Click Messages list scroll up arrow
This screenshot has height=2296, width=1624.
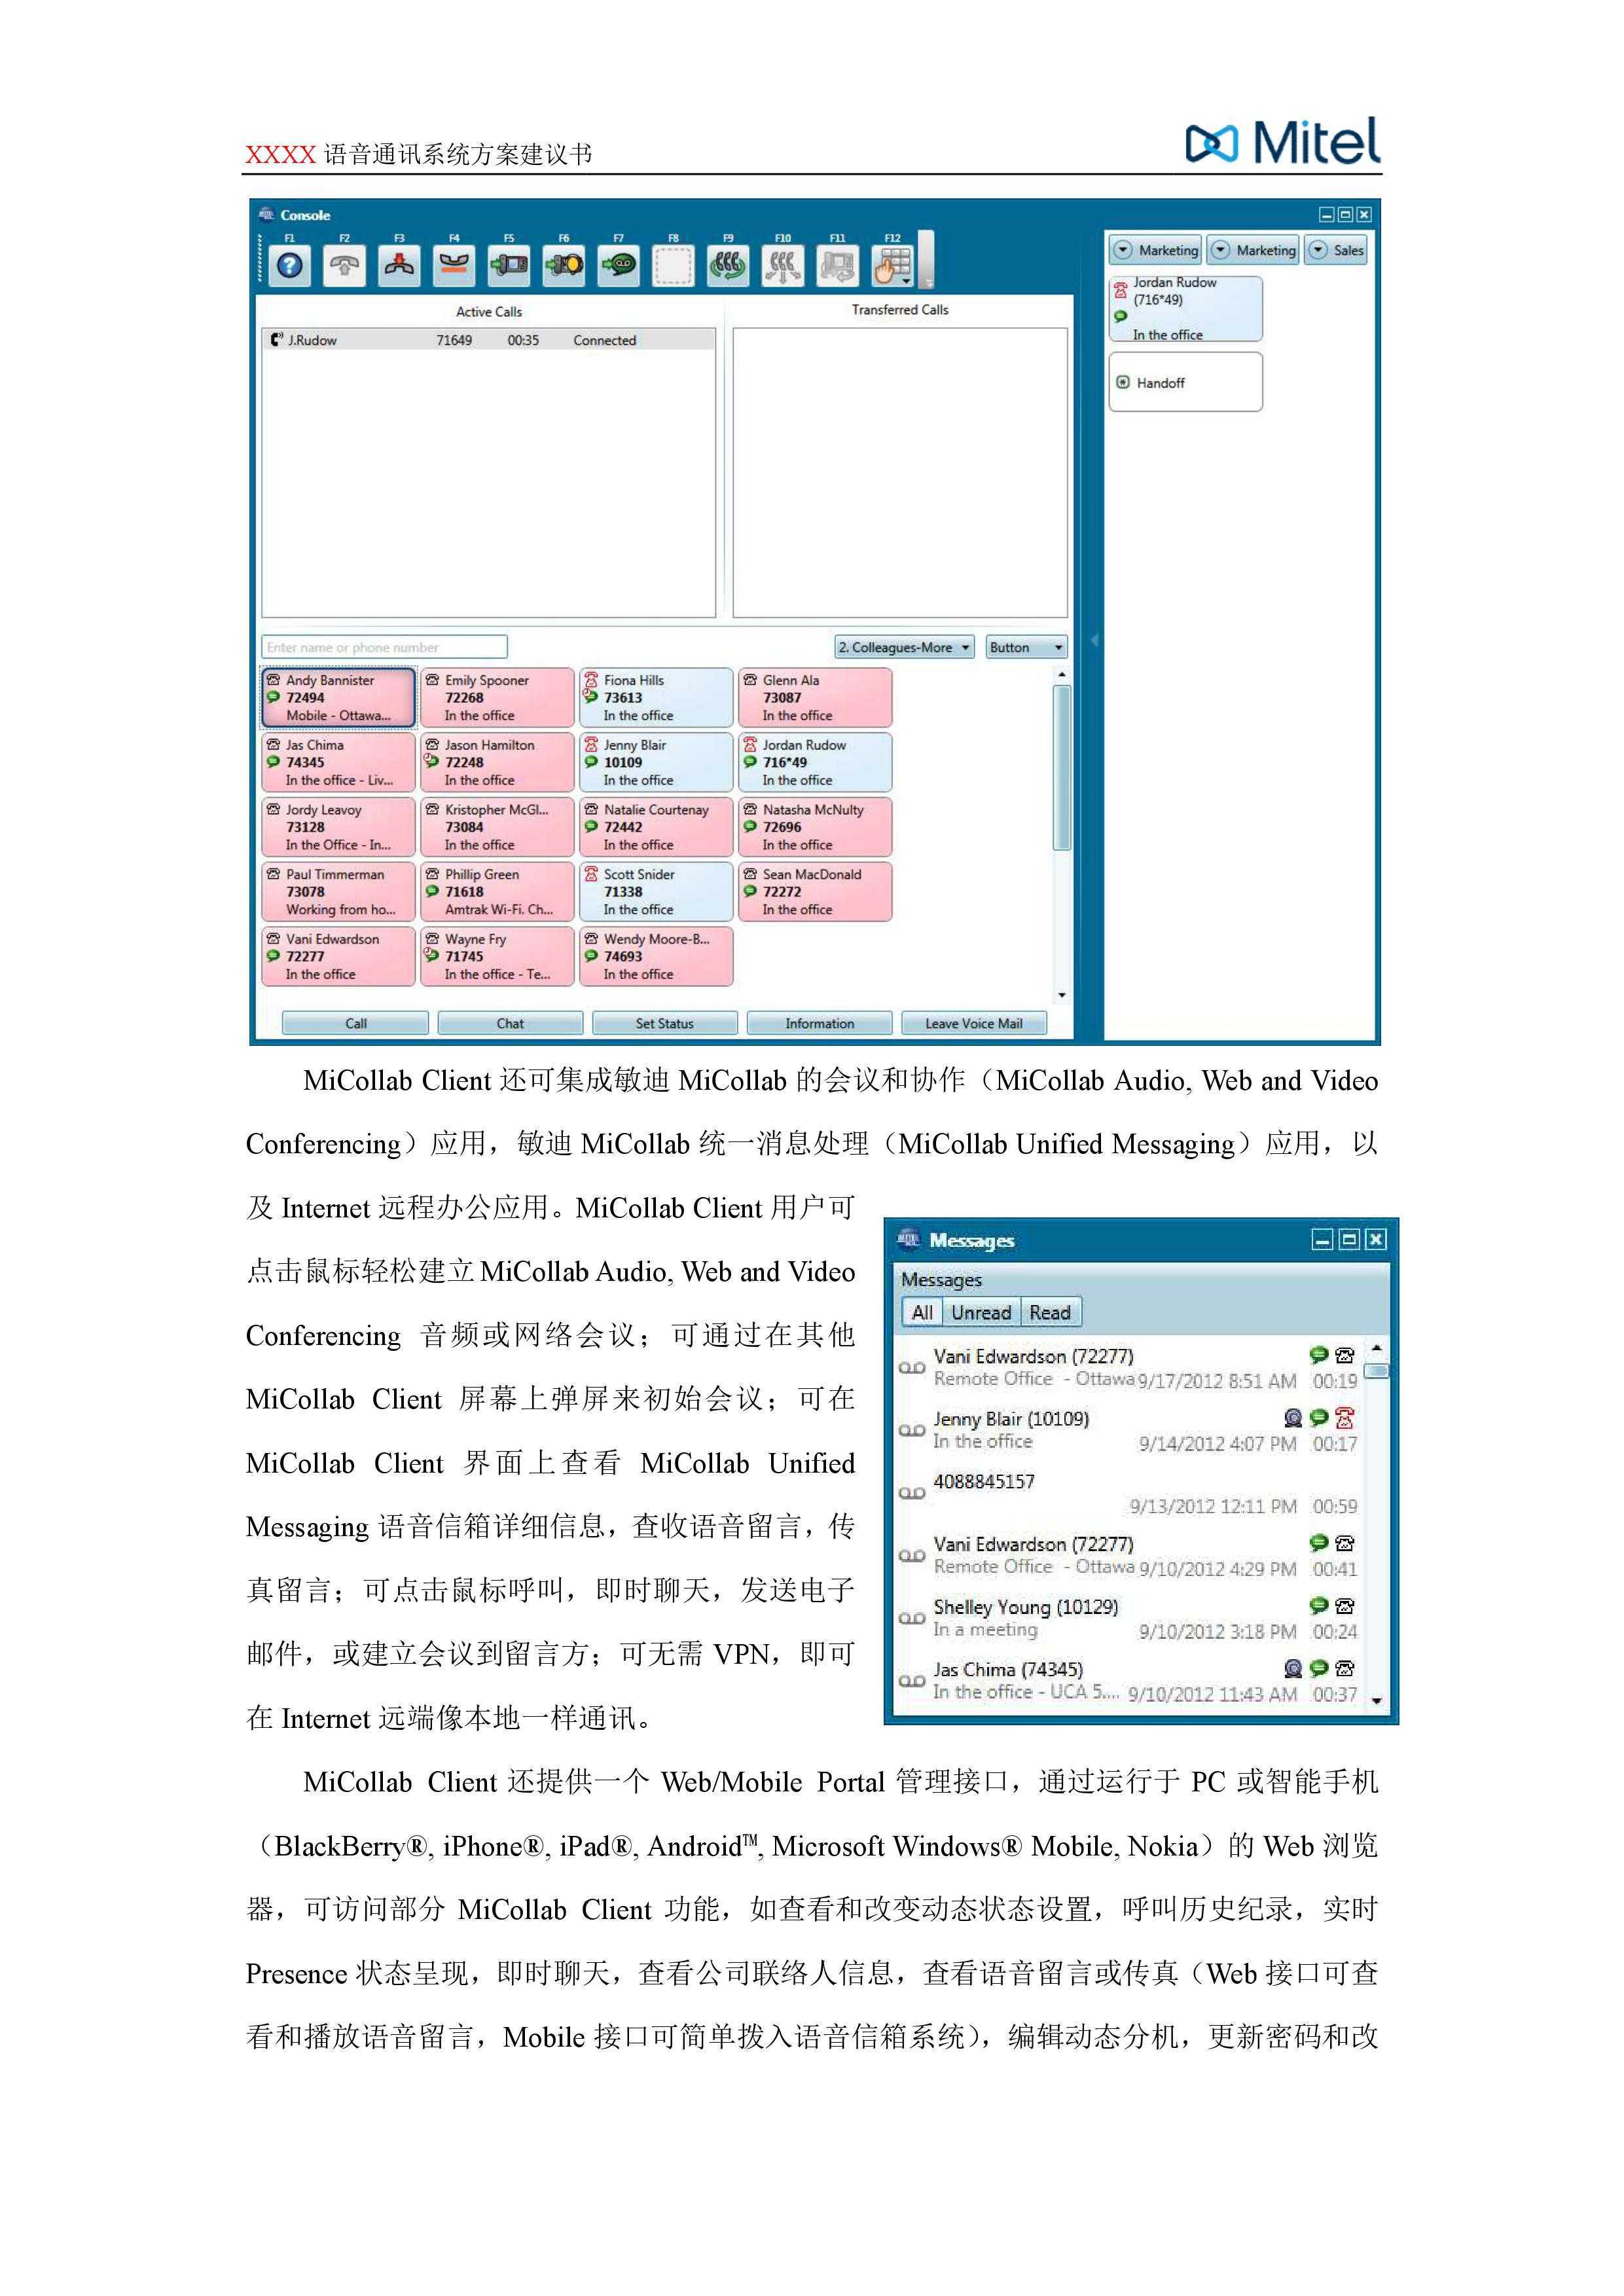[1376, 1348]
